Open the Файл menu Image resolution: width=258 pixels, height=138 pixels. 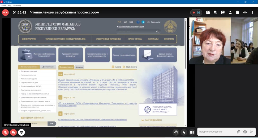3,6
